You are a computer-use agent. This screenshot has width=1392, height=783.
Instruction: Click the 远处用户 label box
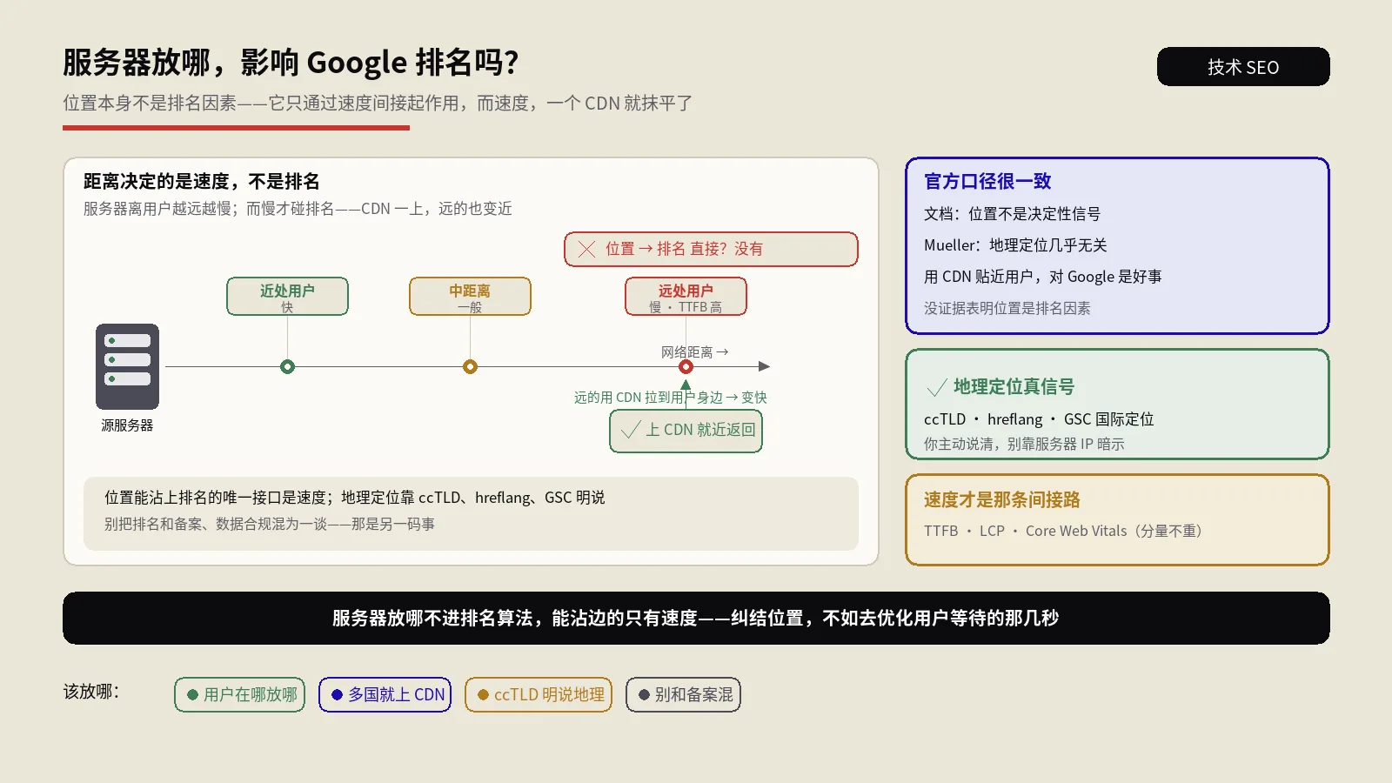click(686, 297)
